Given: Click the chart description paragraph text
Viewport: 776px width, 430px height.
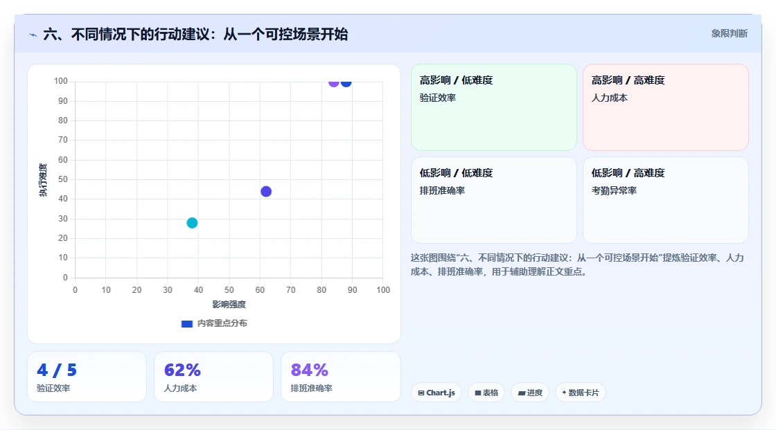Looking at the screenshot, I should (x=577, y=265).
